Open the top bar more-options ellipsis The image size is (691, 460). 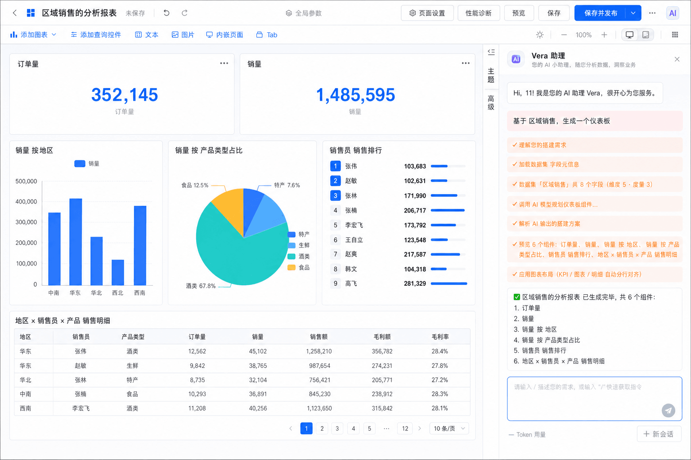(652, 13)
